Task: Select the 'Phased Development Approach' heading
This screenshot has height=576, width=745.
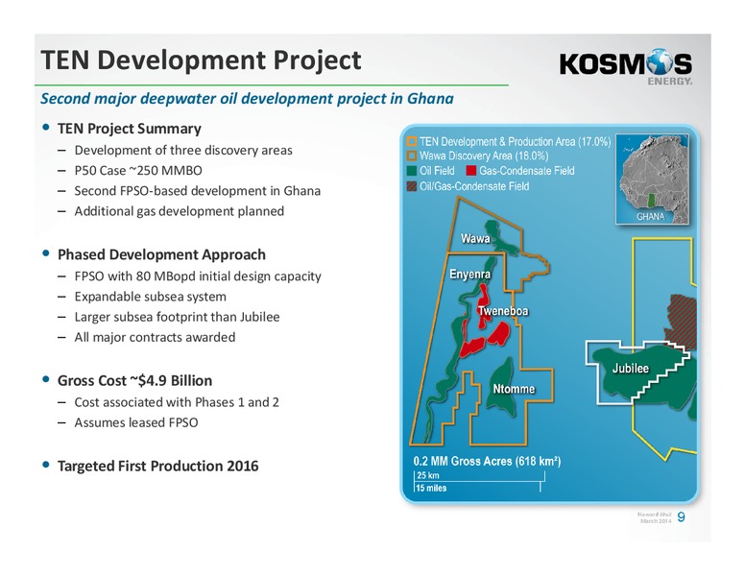Action: pos(161,254)
